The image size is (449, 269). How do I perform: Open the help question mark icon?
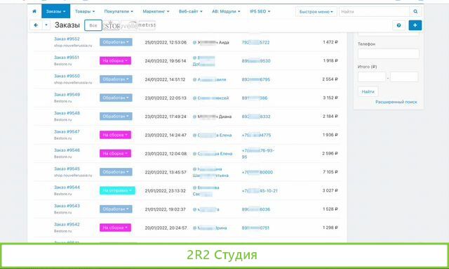398,25
